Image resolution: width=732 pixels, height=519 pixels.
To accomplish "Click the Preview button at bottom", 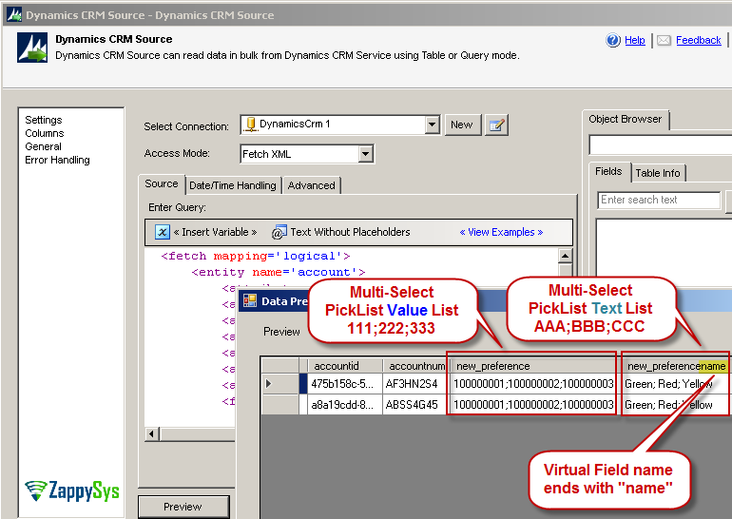I will click(x=183, y=507).
